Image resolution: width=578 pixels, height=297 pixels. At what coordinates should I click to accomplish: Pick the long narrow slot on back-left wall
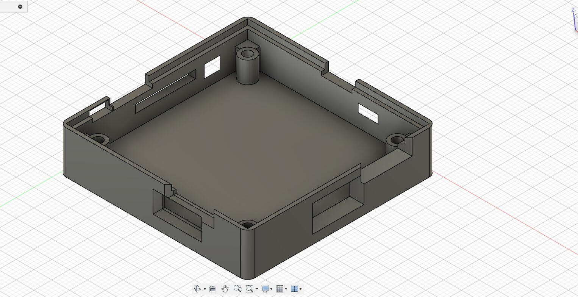click(x=166, y=91)
